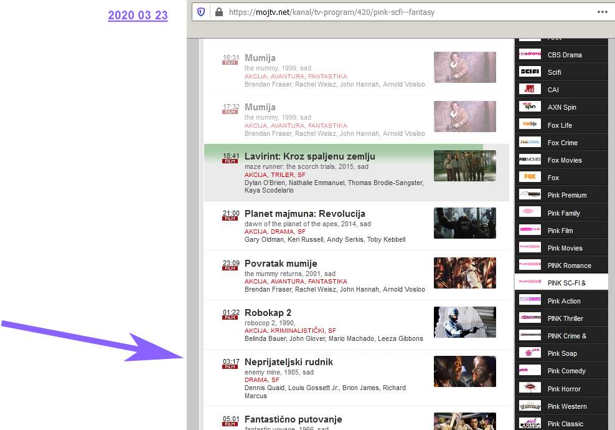Open the 2020 03 23 date link
Screen dimensions: 615x430
tap(138, 16)
